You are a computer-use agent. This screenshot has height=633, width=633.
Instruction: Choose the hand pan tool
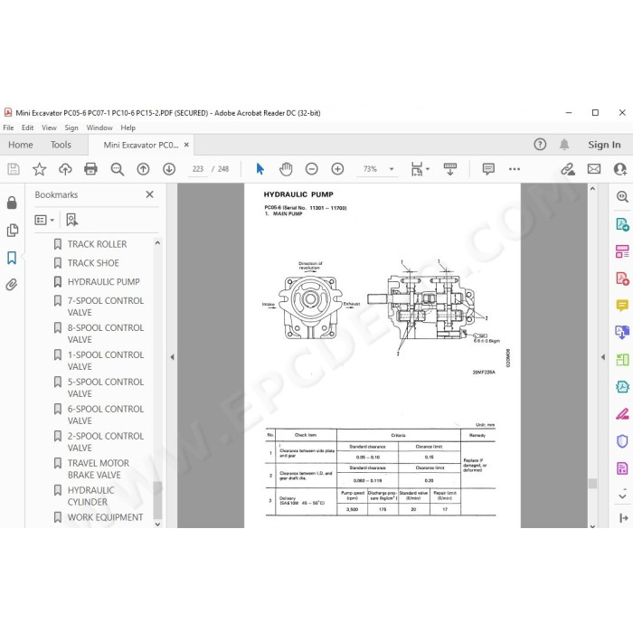286,169
